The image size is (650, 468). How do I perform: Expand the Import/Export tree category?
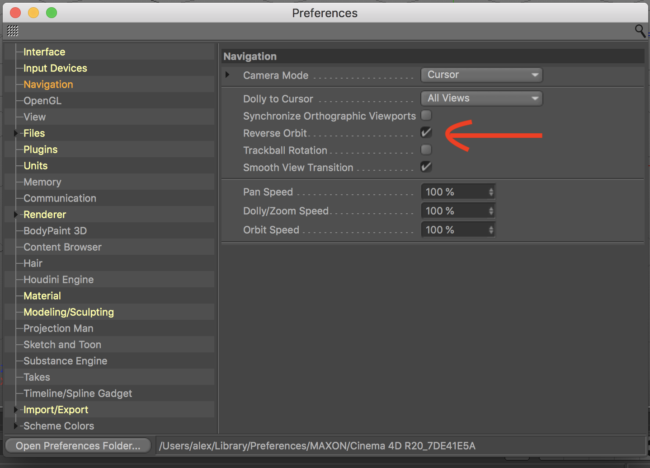click(16, 410)
